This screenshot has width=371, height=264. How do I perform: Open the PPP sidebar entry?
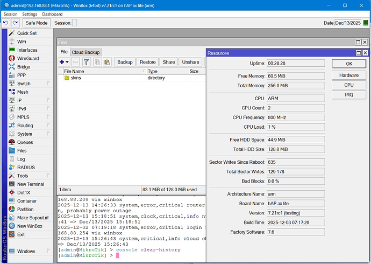click(x=30, y=75)
